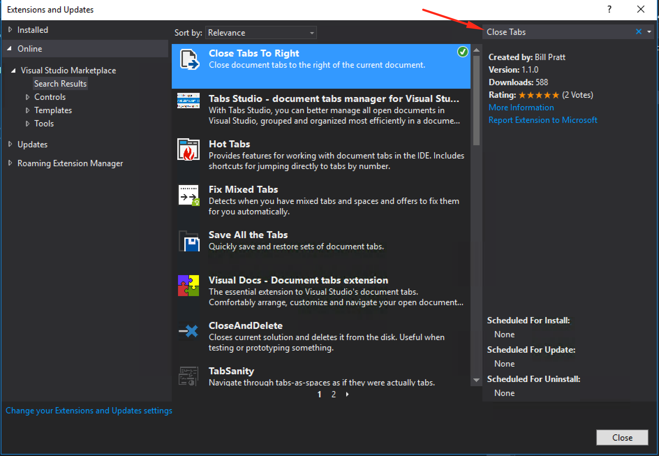This screenshot has width=659, height=456.
Task: Click the scrollbar down arrow in results list
Action: (476, 380)
